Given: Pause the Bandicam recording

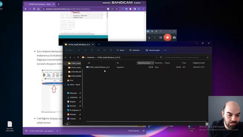Looking at the screenshot, I should point(161,37).
